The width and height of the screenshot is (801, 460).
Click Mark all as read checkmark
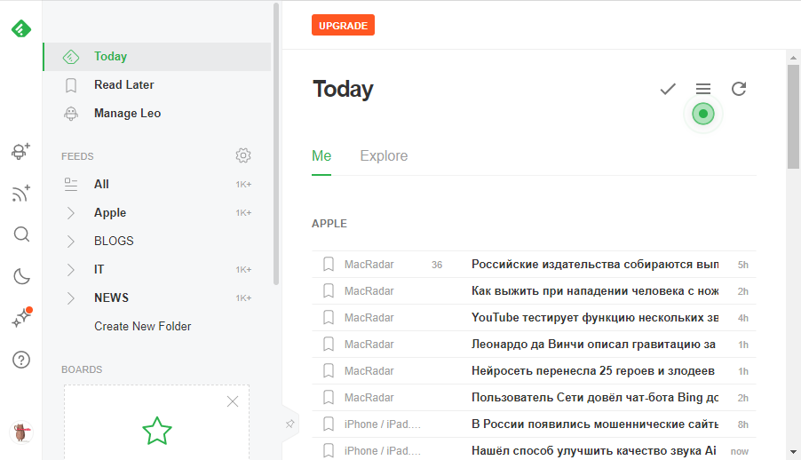coord(668,89)
